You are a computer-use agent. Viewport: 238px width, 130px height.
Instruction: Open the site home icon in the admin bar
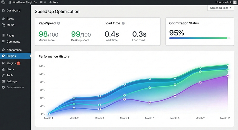[10, 2]
